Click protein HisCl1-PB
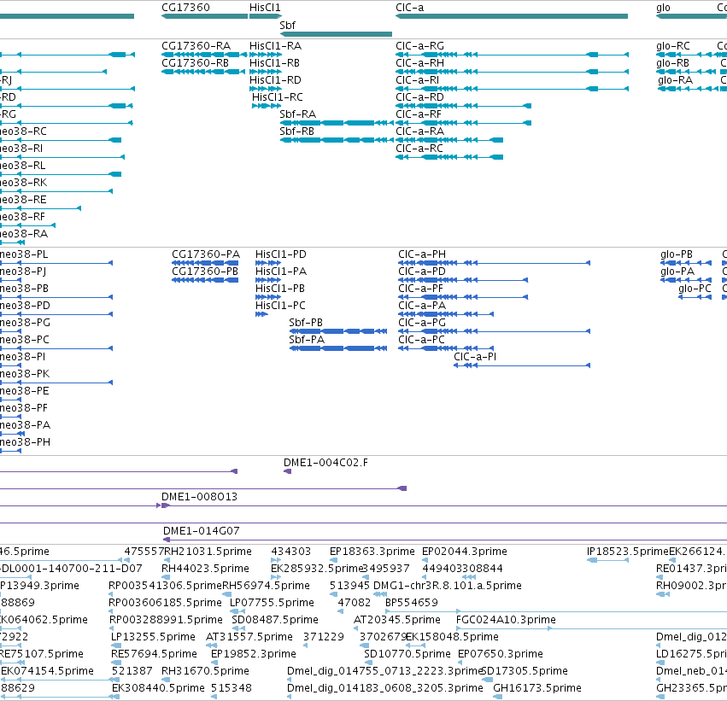 click(x=268, y=297)
